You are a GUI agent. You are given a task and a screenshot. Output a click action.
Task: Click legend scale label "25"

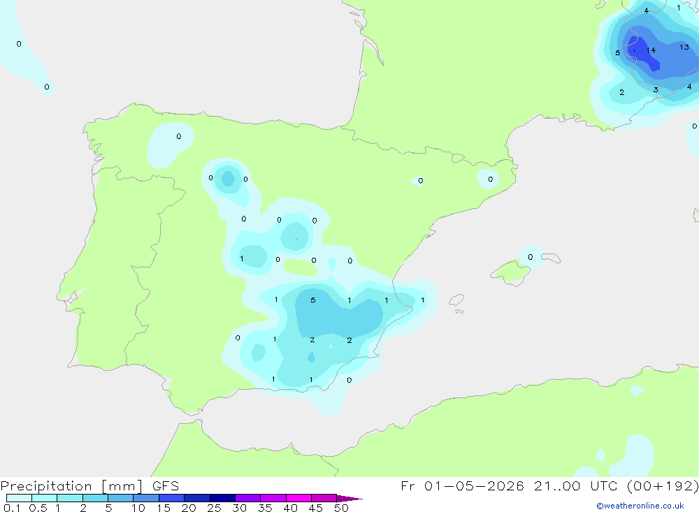tap(215, 508)
